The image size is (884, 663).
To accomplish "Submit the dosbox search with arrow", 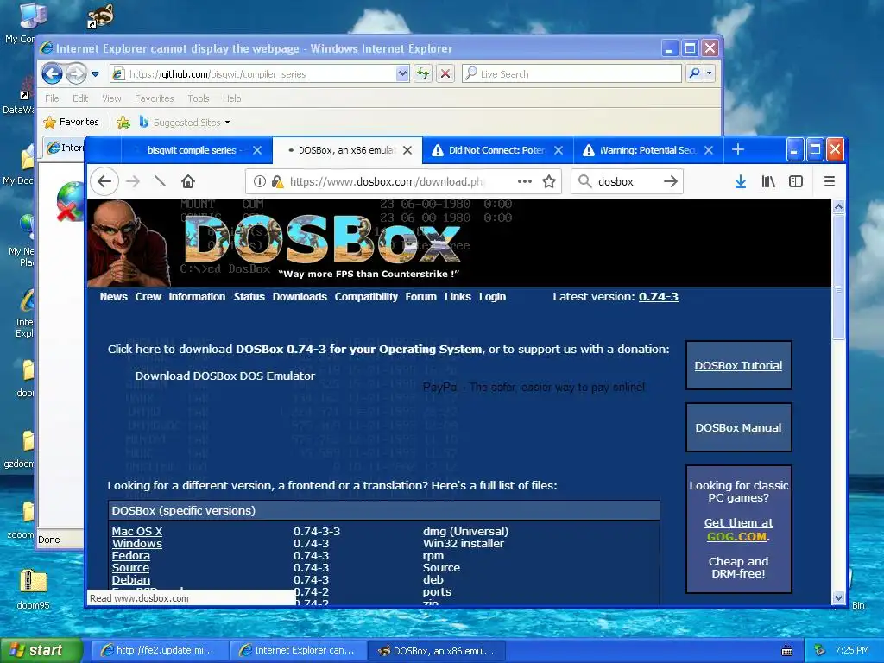I will click(670, 181).
